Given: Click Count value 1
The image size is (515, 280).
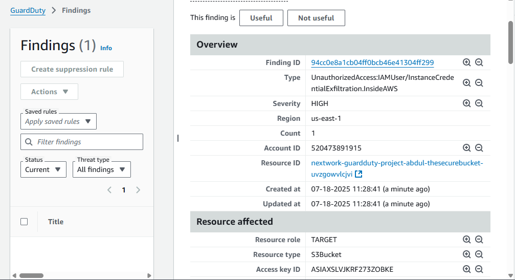Looking at the screenshot, I should pos(313,133).
